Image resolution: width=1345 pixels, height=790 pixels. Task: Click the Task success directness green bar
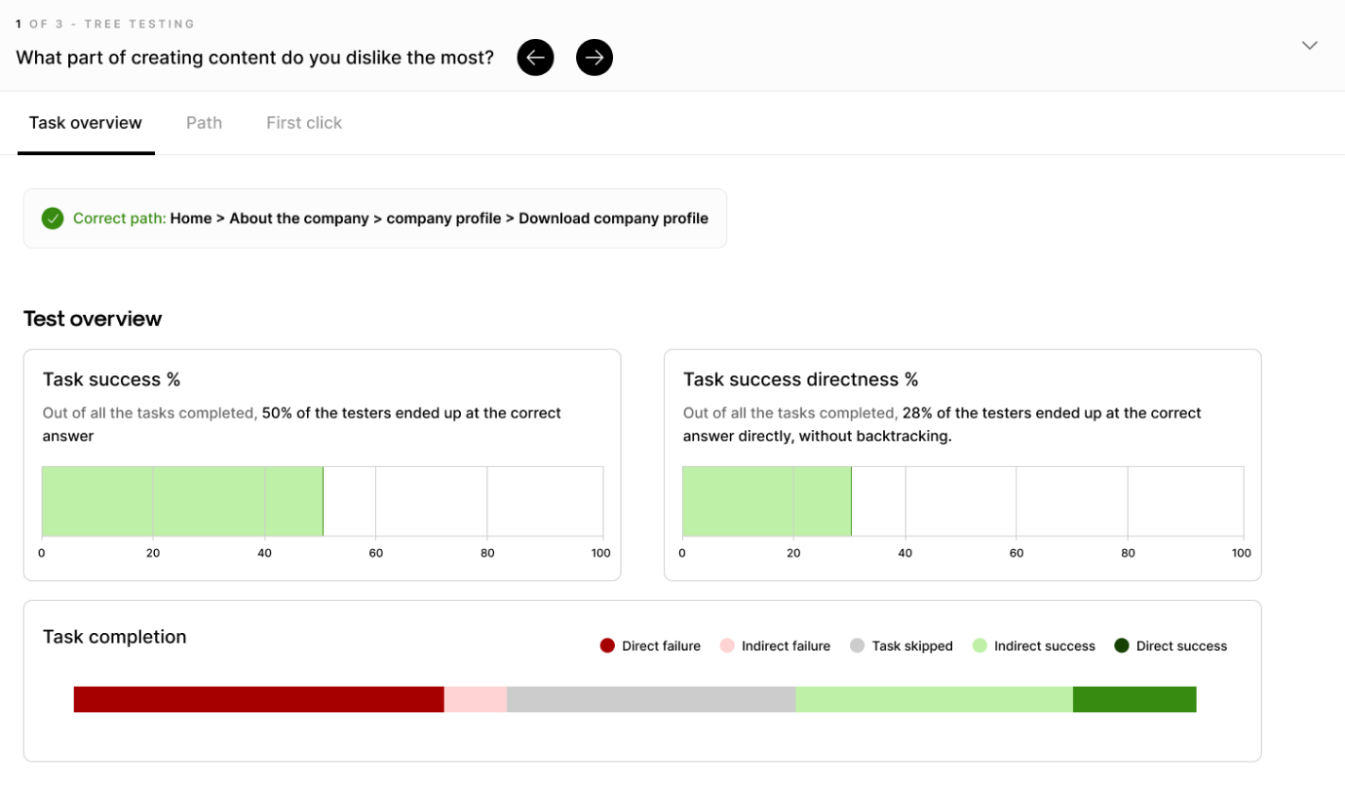(766, 501)
